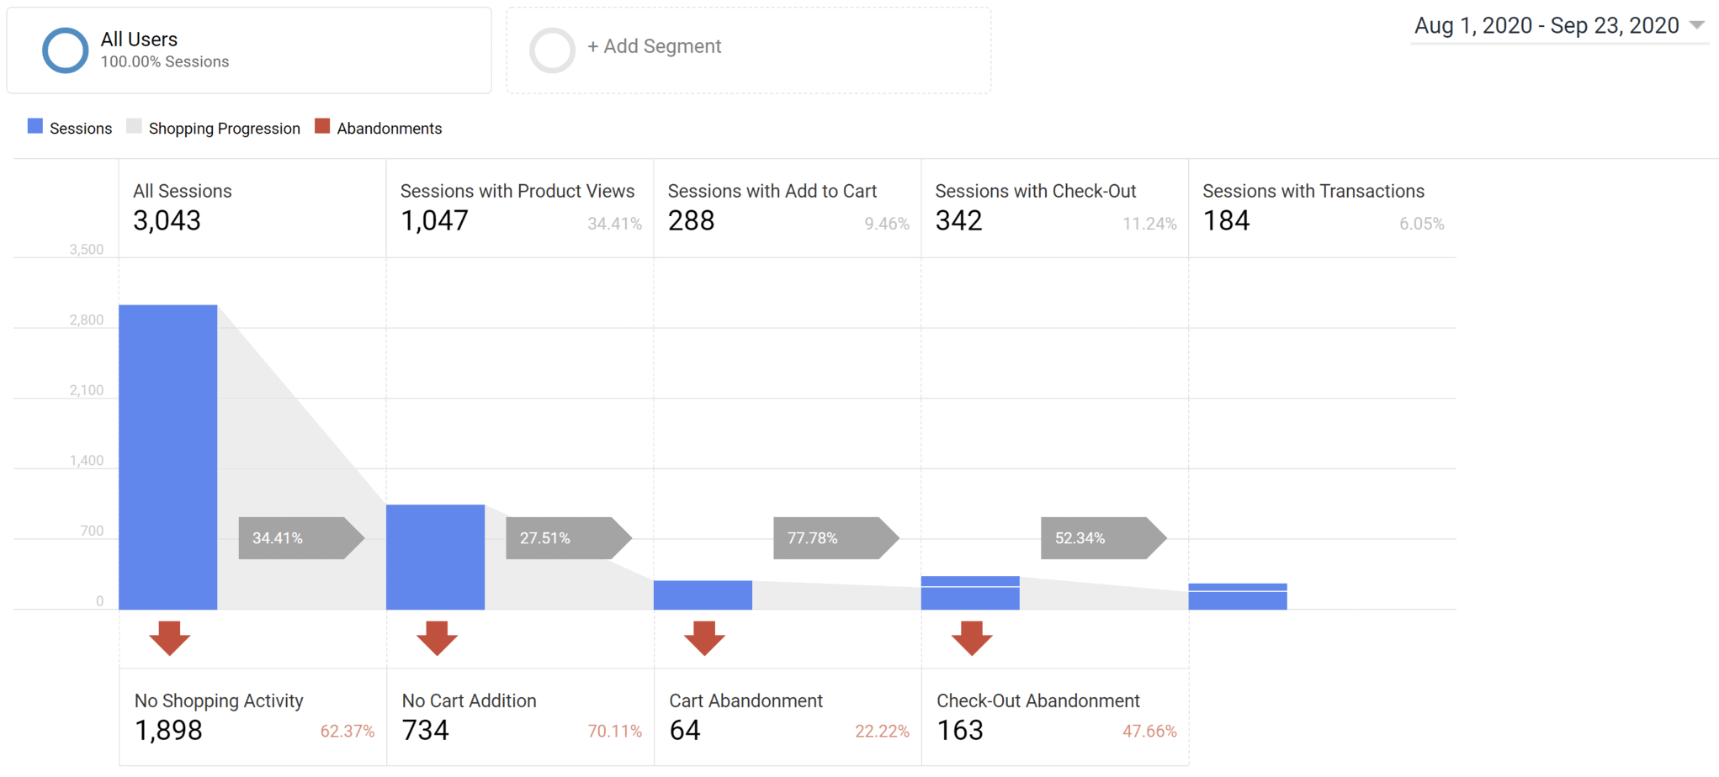
Task: Click the Sessions with Product Views heading
Action: pyautogui.click(x=517, y=191)
